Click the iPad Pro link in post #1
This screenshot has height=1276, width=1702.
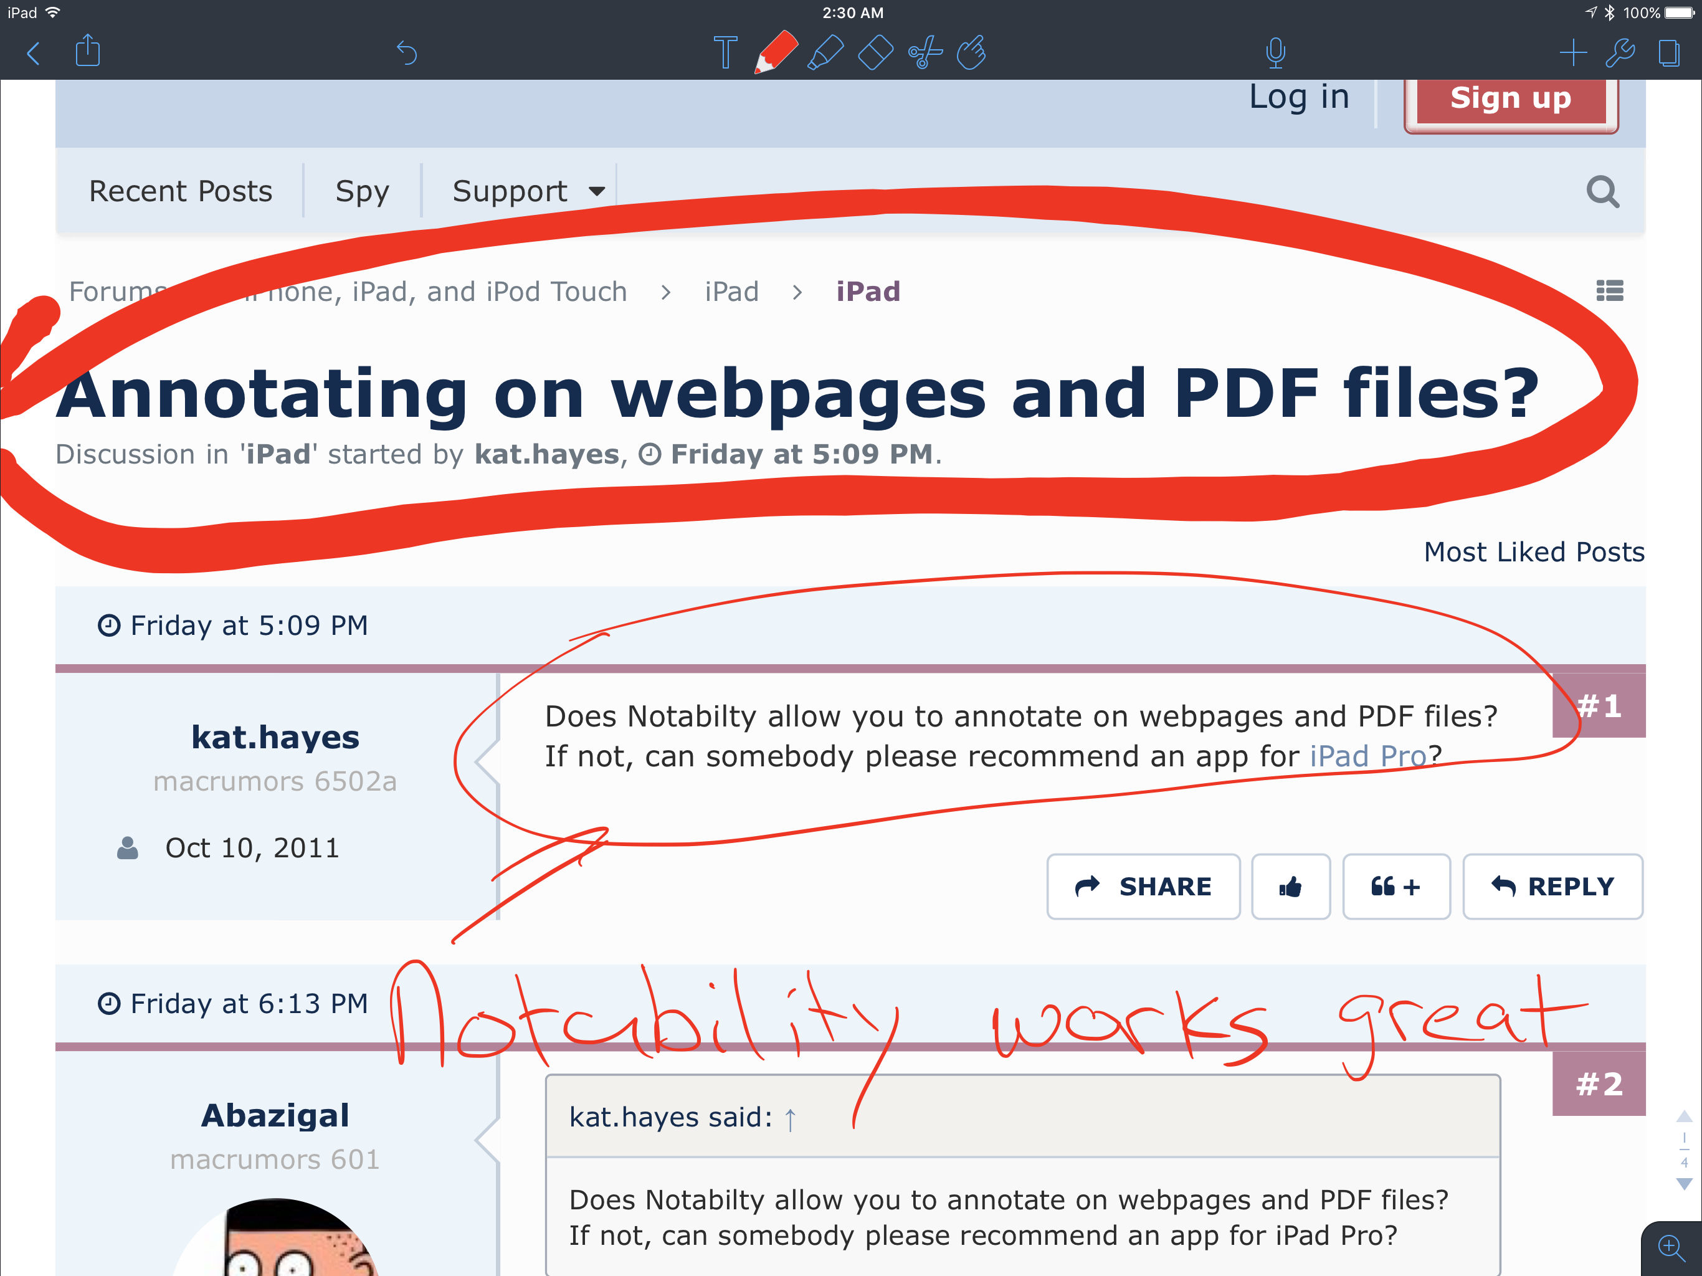pos(1368,756)
